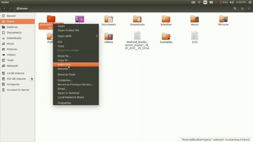Open the clock showing time
This screenshot has width=253, height=142.
[241, 2]
